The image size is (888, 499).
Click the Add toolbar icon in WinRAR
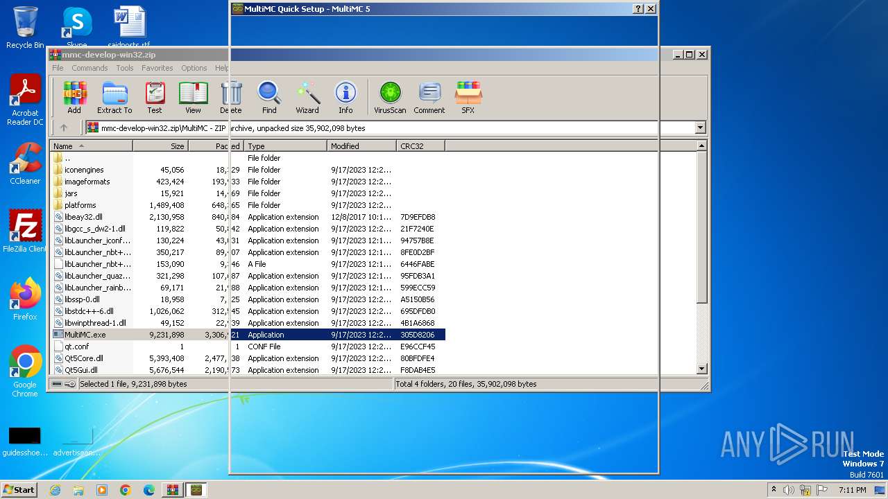(x=74, y=97)
